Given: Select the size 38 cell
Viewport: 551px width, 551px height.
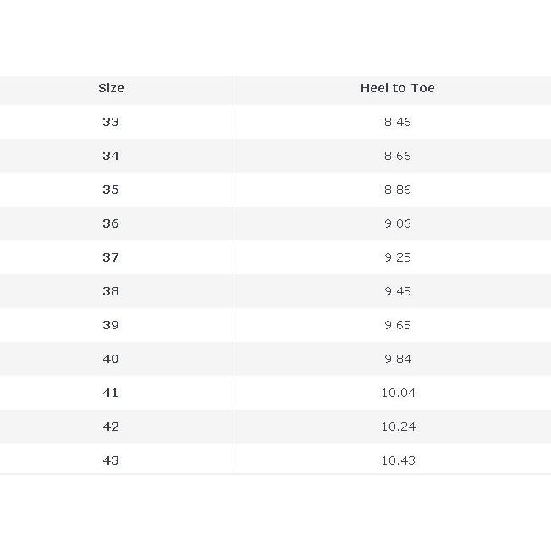Looking at the screenshot, I should (111, 291).
